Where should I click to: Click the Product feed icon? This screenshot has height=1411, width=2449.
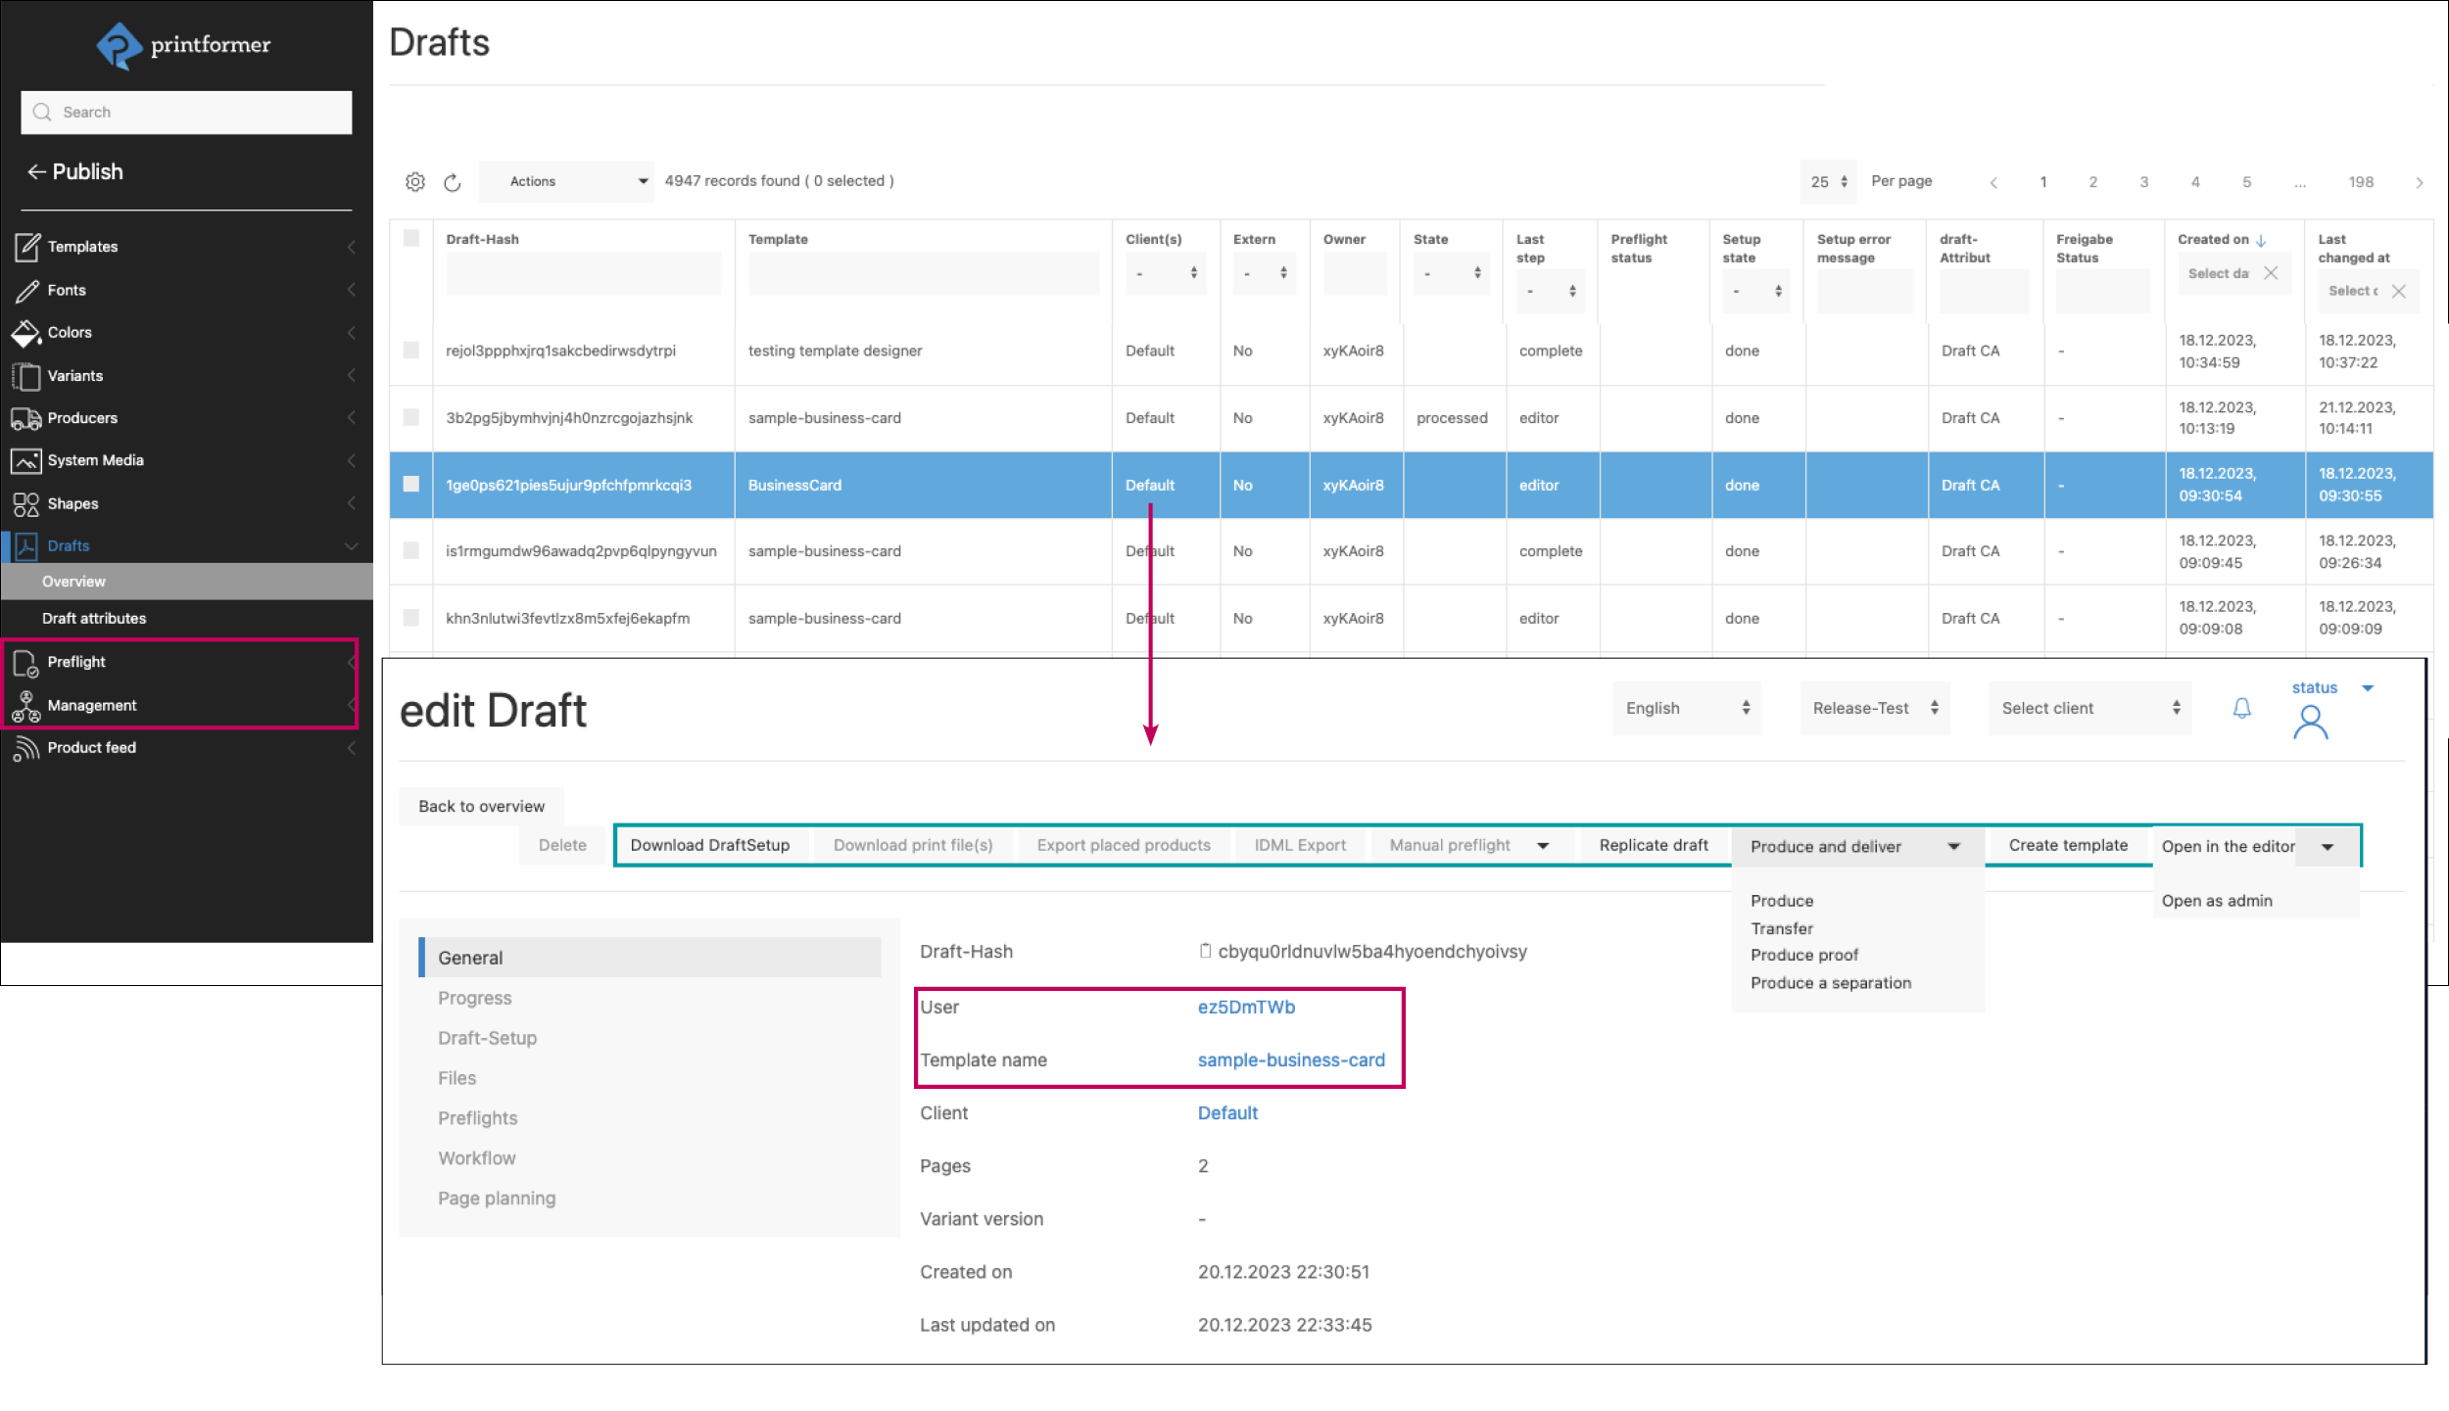pos(26,748)
